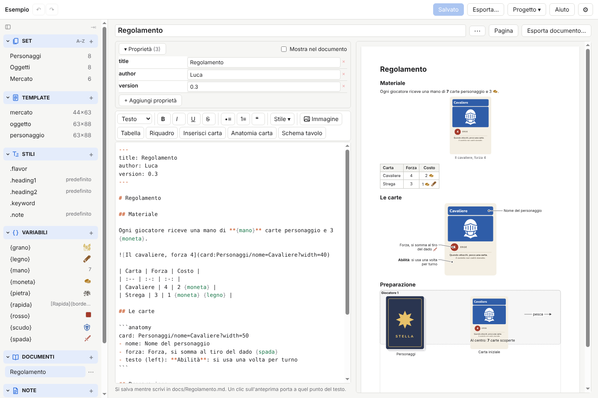The image size is (598, 398).
Task: Add a new style with plus icon
Action: coord(91,155)
